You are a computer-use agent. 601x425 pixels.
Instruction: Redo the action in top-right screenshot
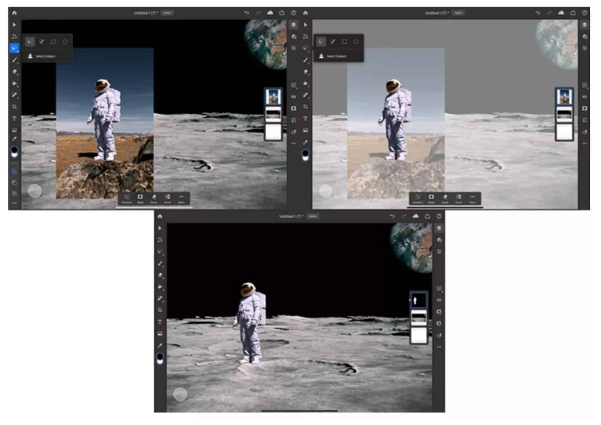549,13
